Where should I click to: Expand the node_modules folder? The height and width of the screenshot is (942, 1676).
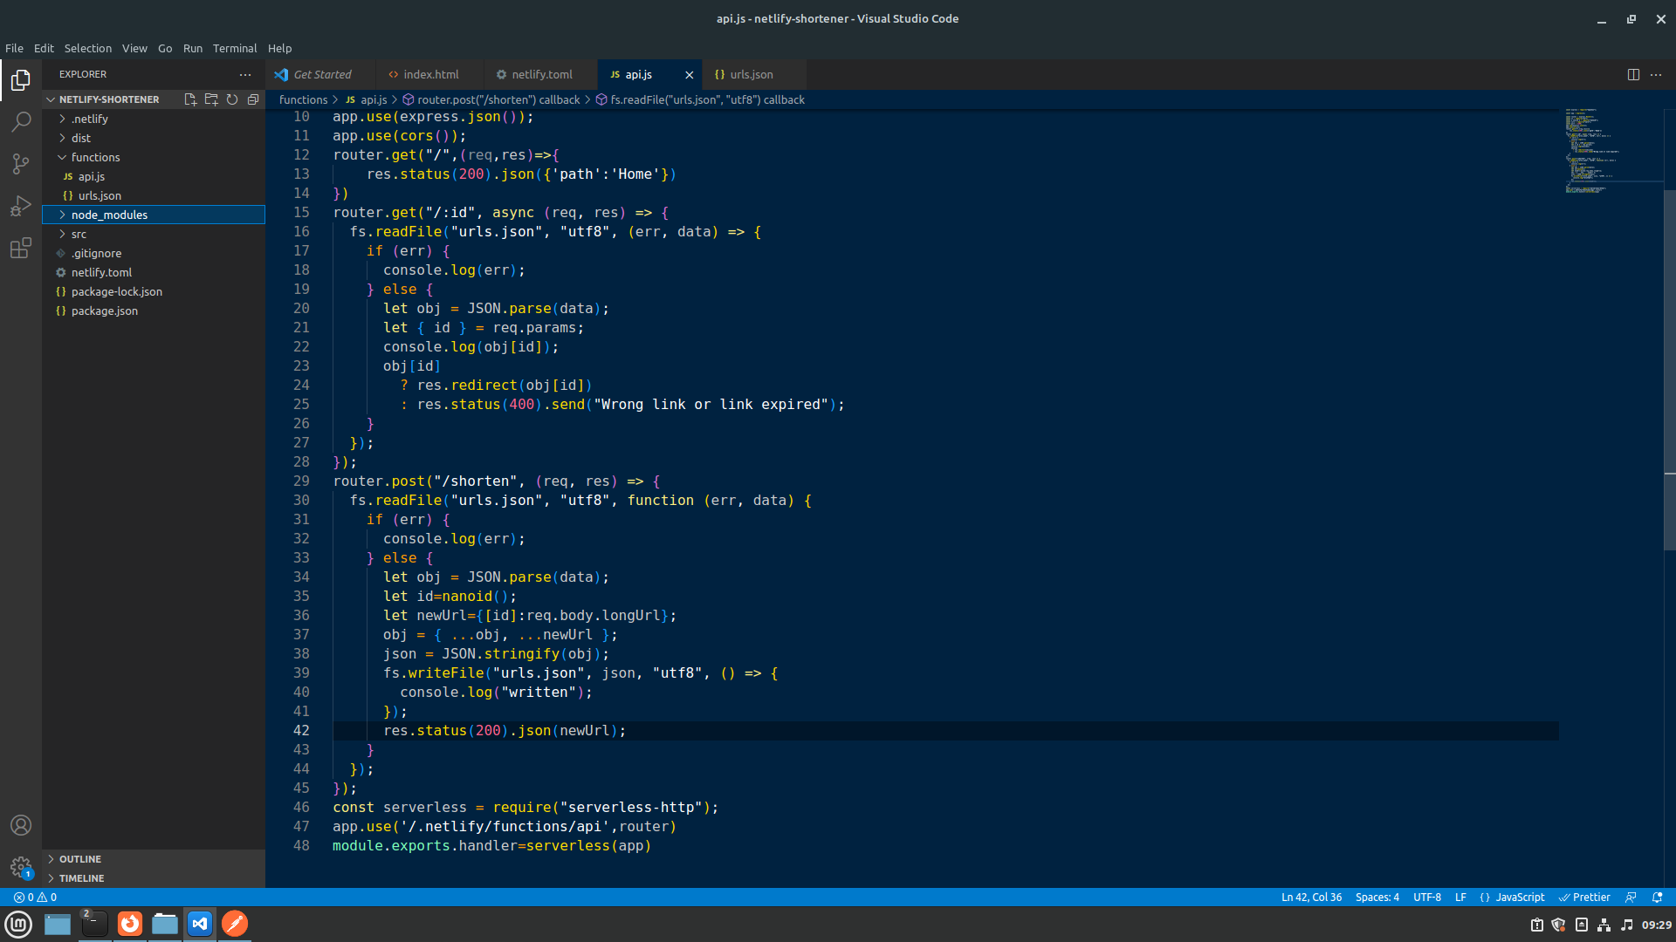pyautogui.click(x=109, y=215)
